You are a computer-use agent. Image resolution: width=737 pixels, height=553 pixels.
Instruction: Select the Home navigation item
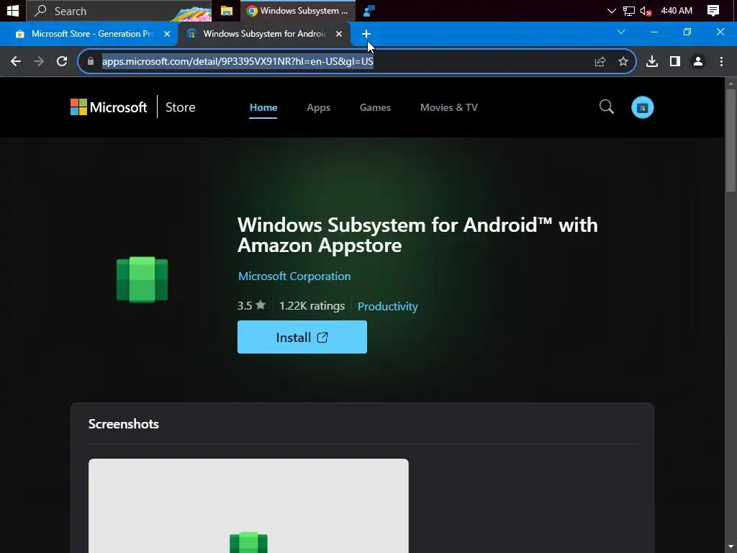(x=263, y=107)
